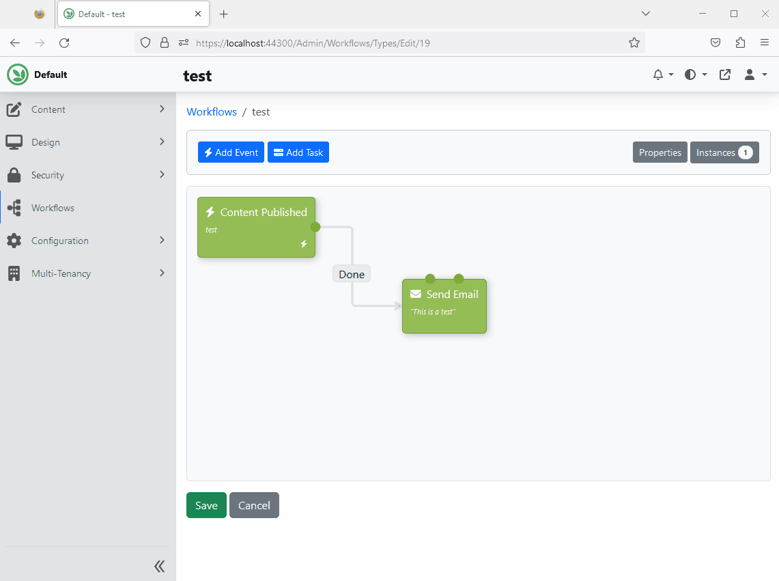The width and height of the screenshot is (779, 581).
Task: Bookmark this page with star icon
Action: coord(634,43)
